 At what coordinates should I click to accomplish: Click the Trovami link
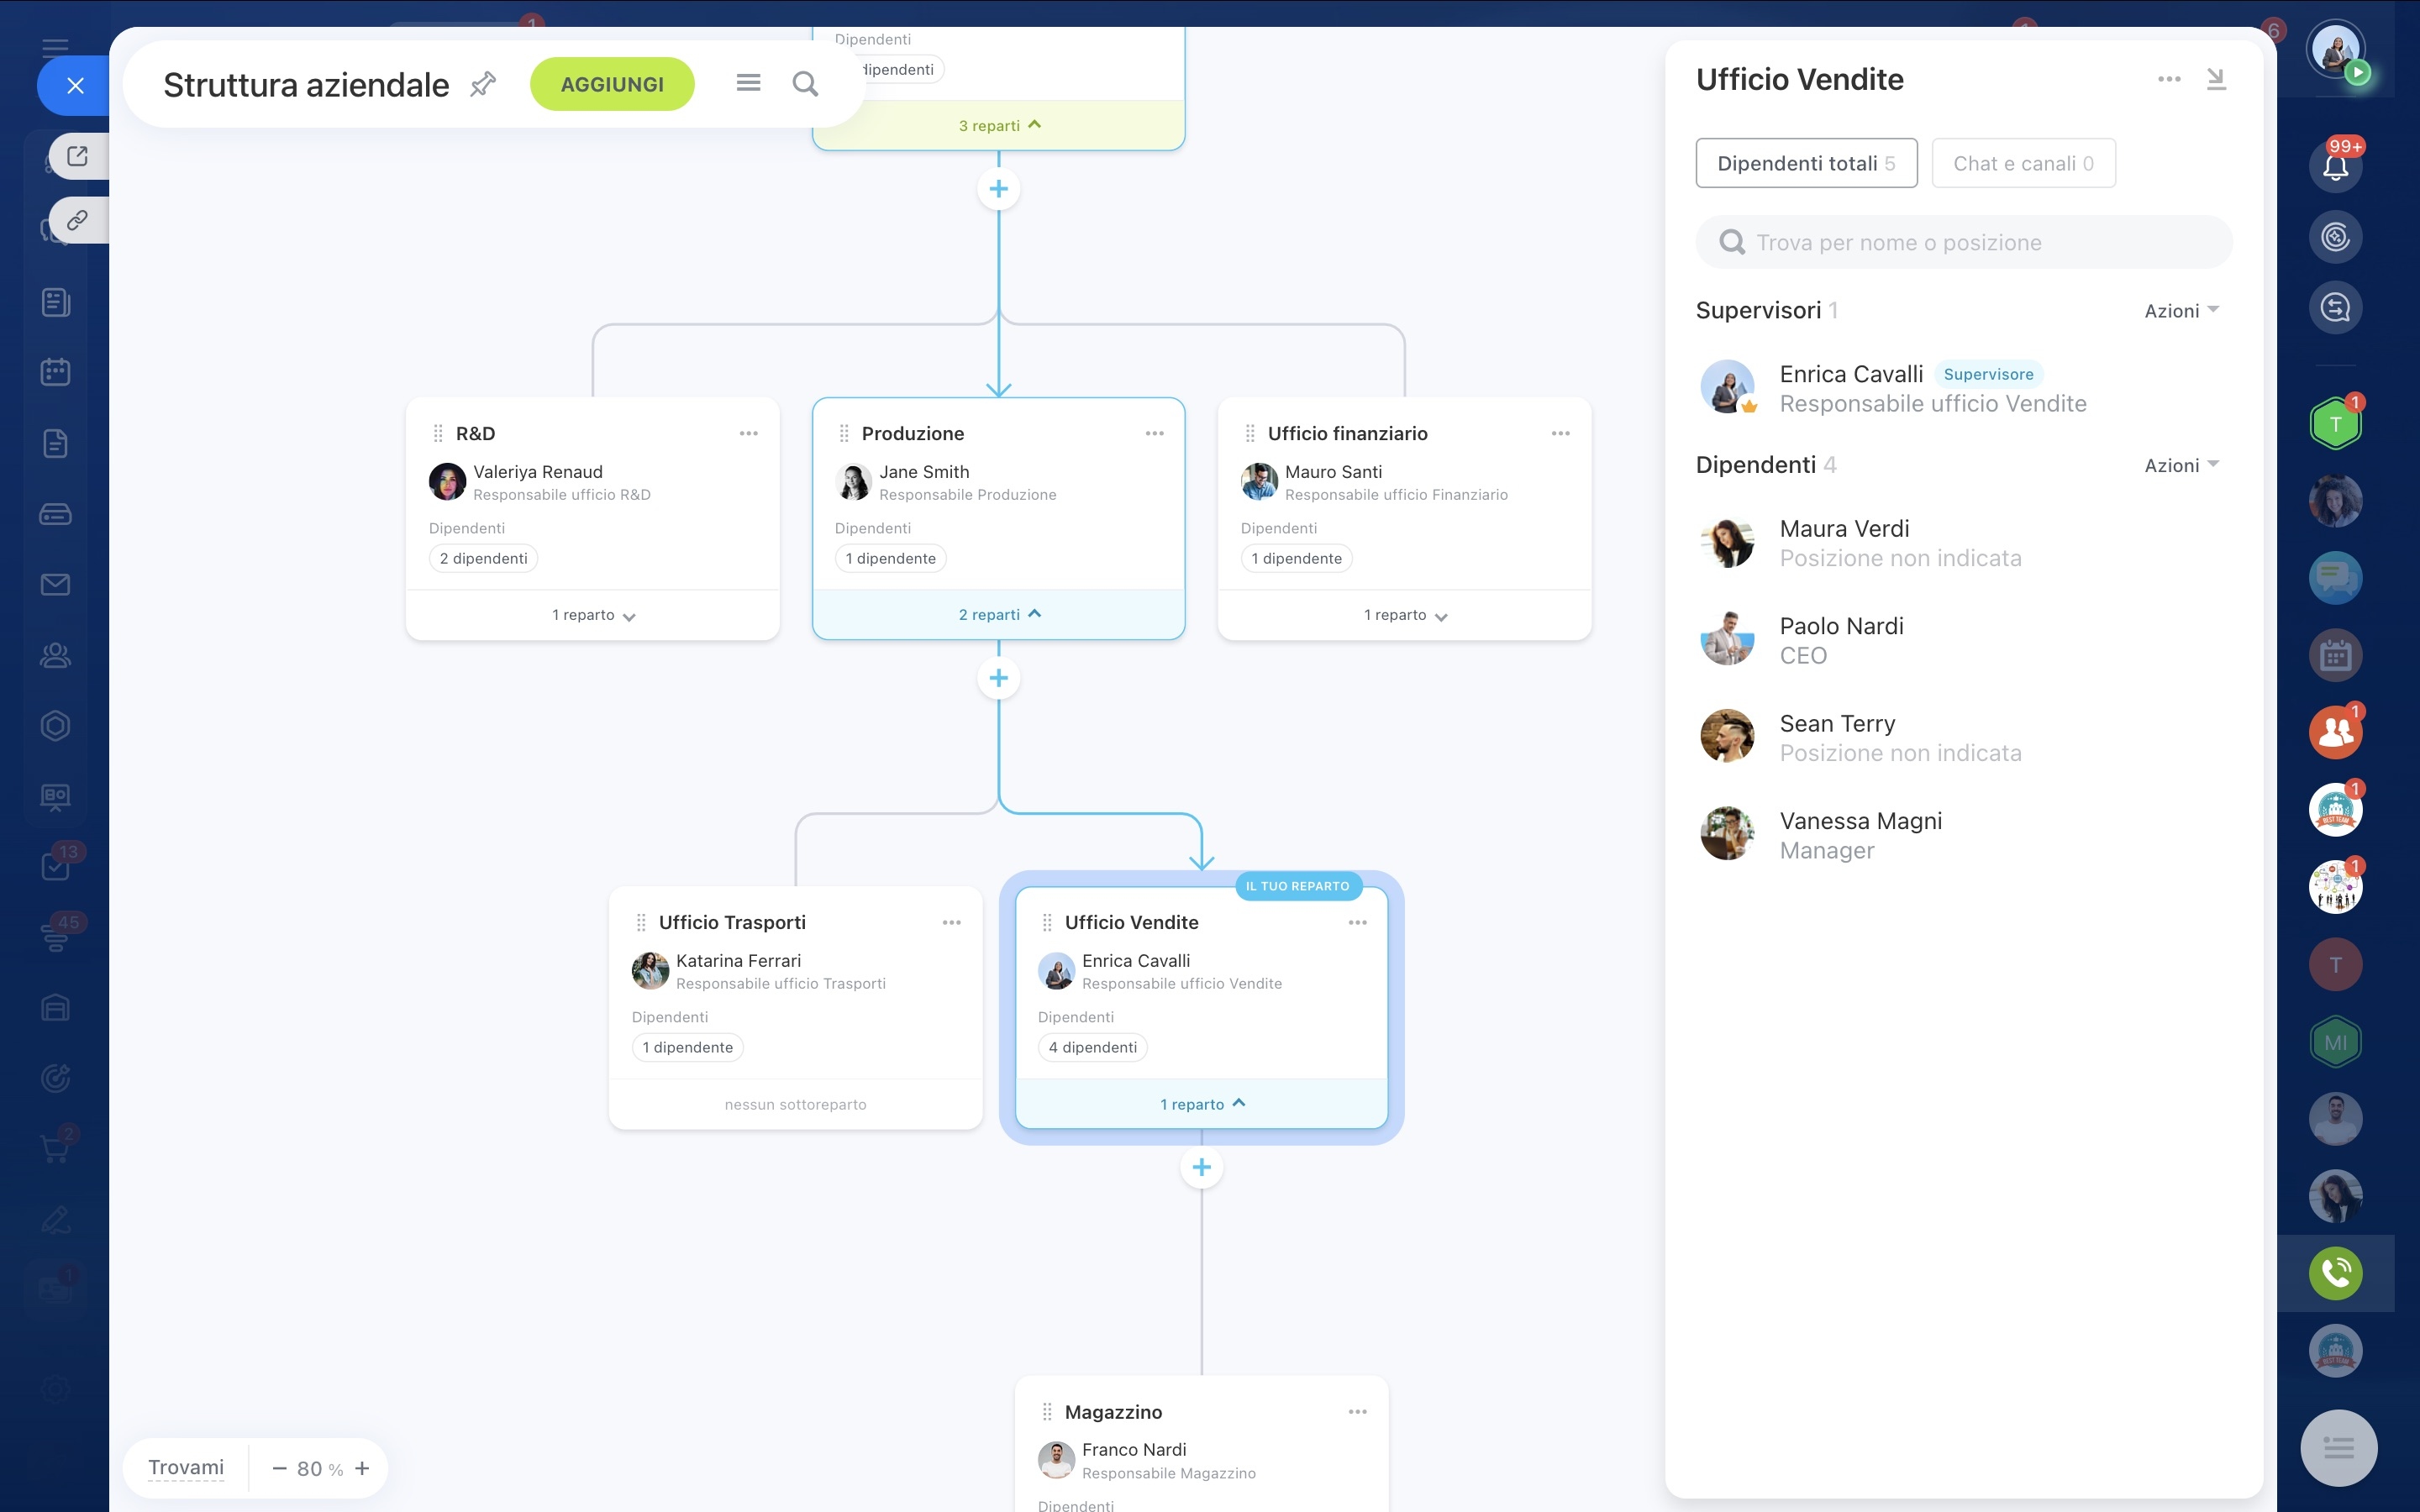[186, 1467]
